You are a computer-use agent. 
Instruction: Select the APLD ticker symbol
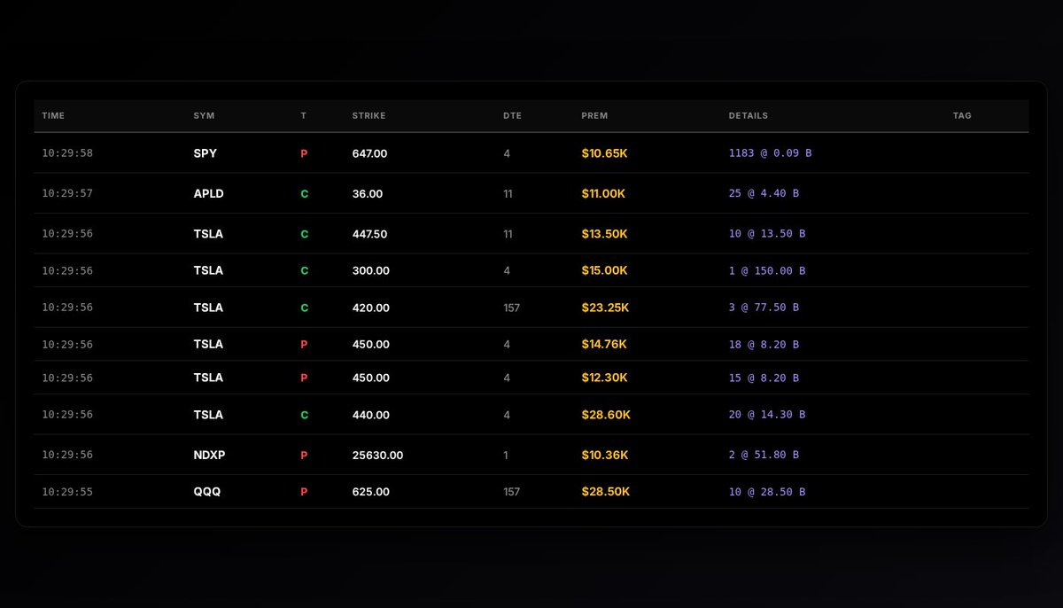[208, 193]
